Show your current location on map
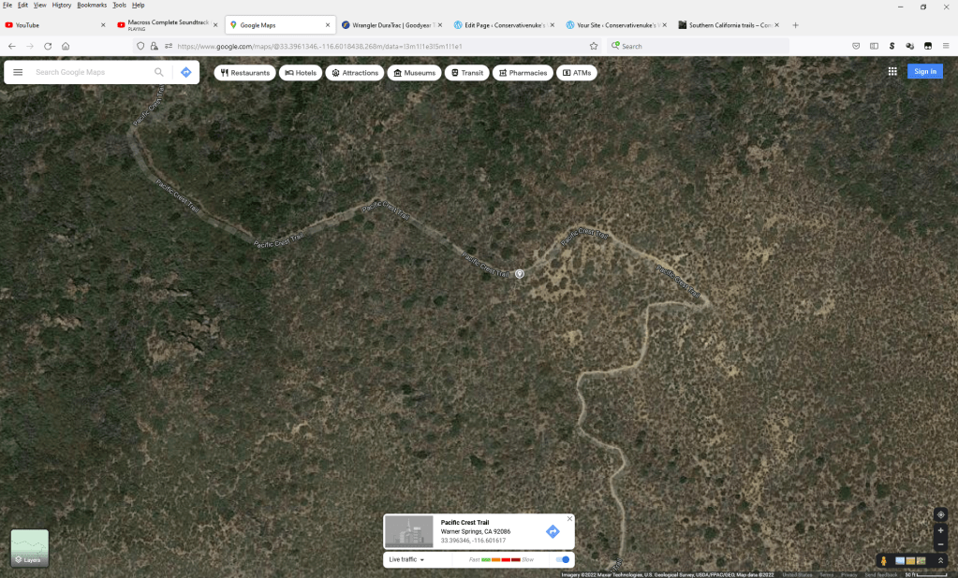Screen dimensions: 958x578 pos(940,514)
